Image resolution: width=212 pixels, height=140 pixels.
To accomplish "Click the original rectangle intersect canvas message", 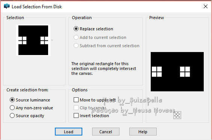I will tap(104, 69).
